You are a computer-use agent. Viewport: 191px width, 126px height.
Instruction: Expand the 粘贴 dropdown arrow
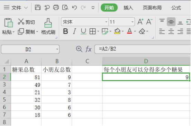coord(13,32)
